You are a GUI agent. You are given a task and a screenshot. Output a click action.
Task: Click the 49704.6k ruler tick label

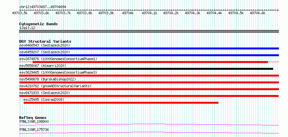258,13
